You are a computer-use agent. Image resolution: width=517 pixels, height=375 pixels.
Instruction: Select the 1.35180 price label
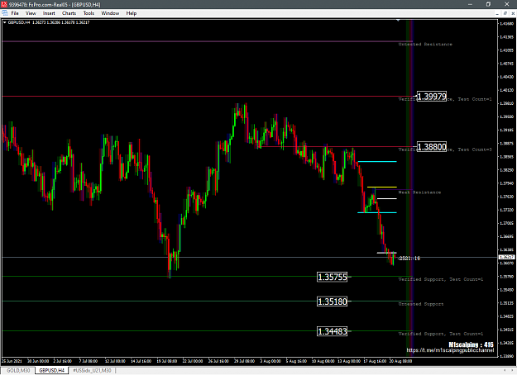click(332, 301)
